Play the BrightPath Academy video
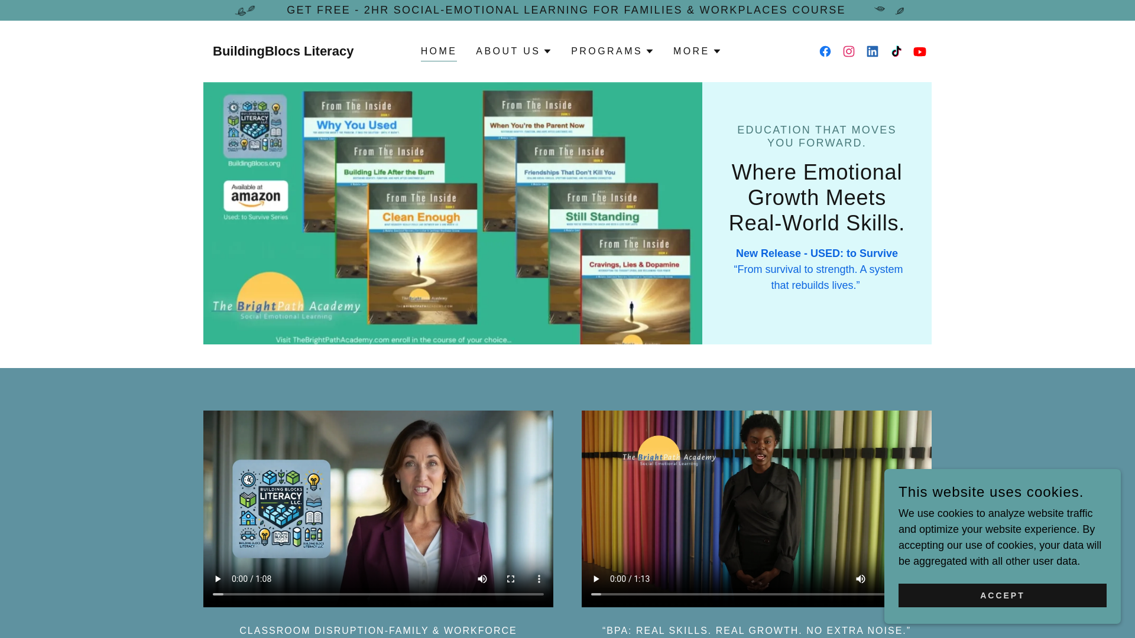The image size is (1135, 638). pos(596,579)
